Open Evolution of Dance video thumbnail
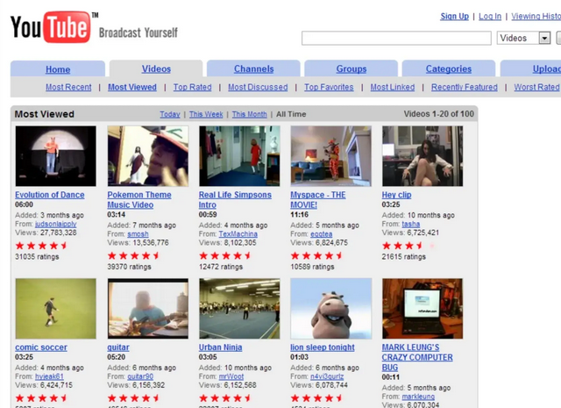The width and height of the screenshot is (561, 408). pos(55,156)
